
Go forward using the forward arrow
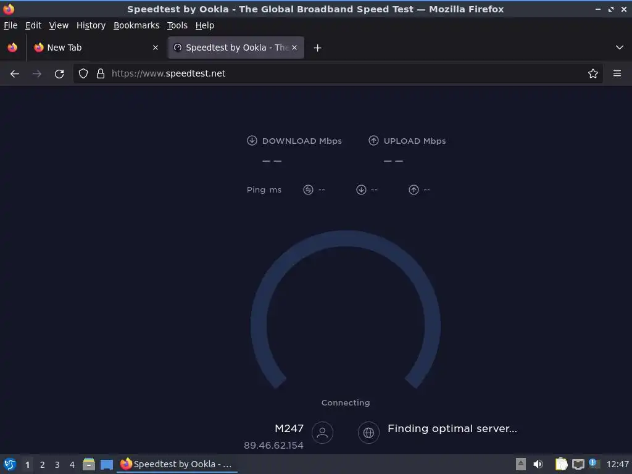point(36,74)
